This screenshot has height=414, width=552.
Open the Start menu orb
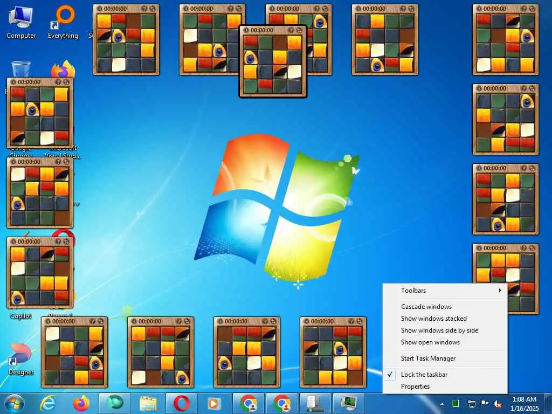tap(15, 403)
